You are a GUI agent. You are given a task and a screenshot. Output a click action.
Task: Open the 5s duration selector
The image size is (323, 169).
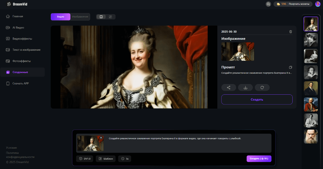point(125,159)
